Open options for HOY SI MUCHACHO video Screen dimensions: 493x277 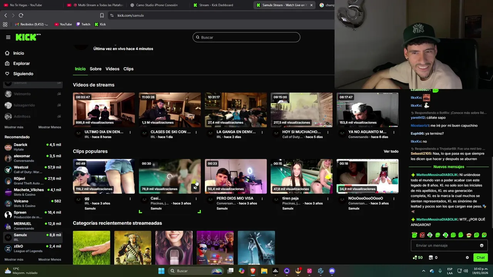coord(328,132)
